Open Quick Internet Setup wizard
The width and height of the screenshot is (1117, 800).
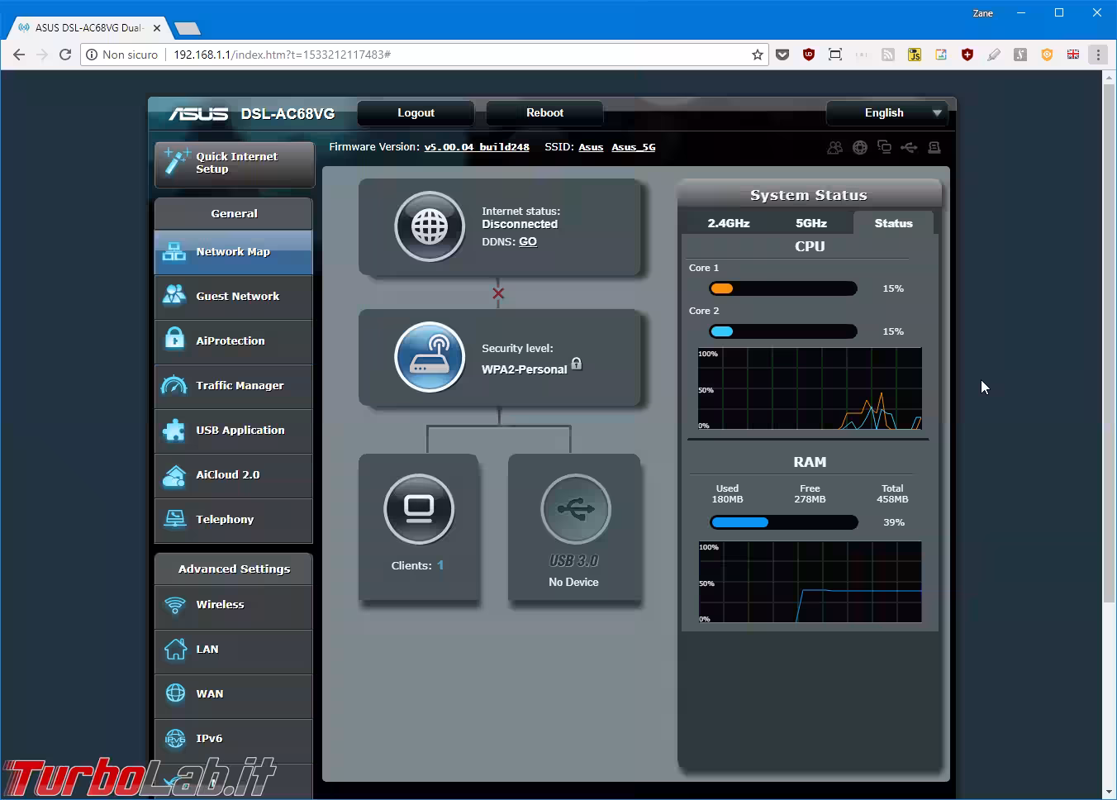tap(235, 163)
